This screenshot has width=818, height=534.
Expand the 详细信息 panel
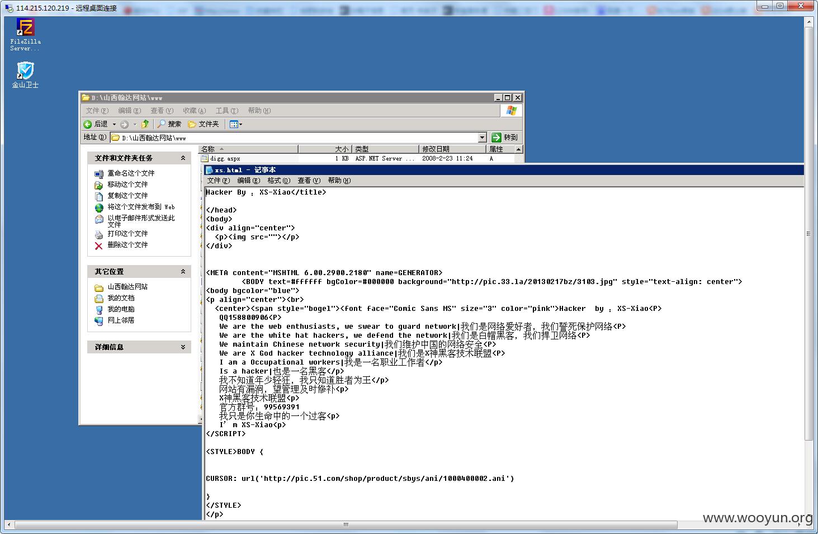tap(183, 347)
